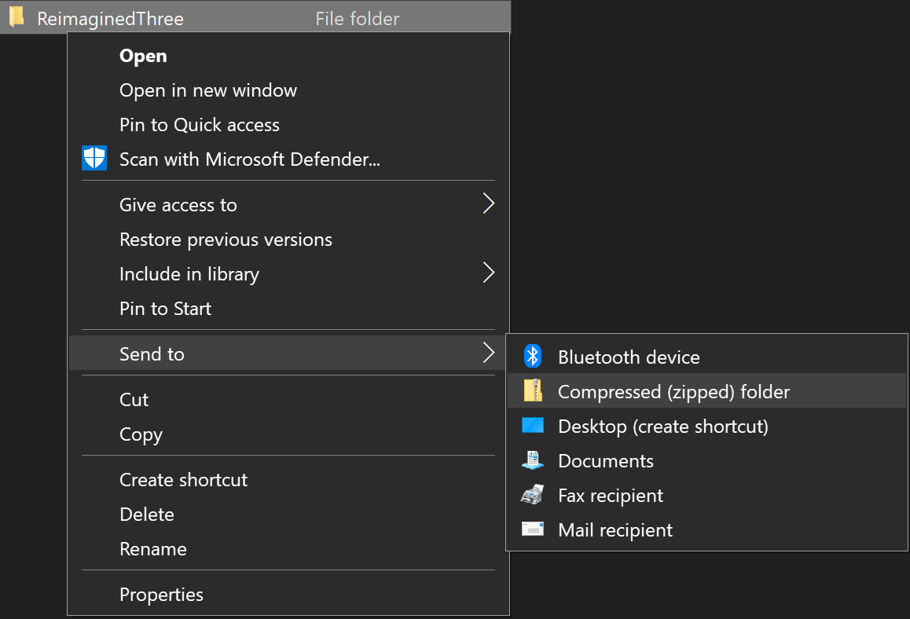
Task: Click the Desktop shortcut monitor icon
Action: click(x=533, y=426)
